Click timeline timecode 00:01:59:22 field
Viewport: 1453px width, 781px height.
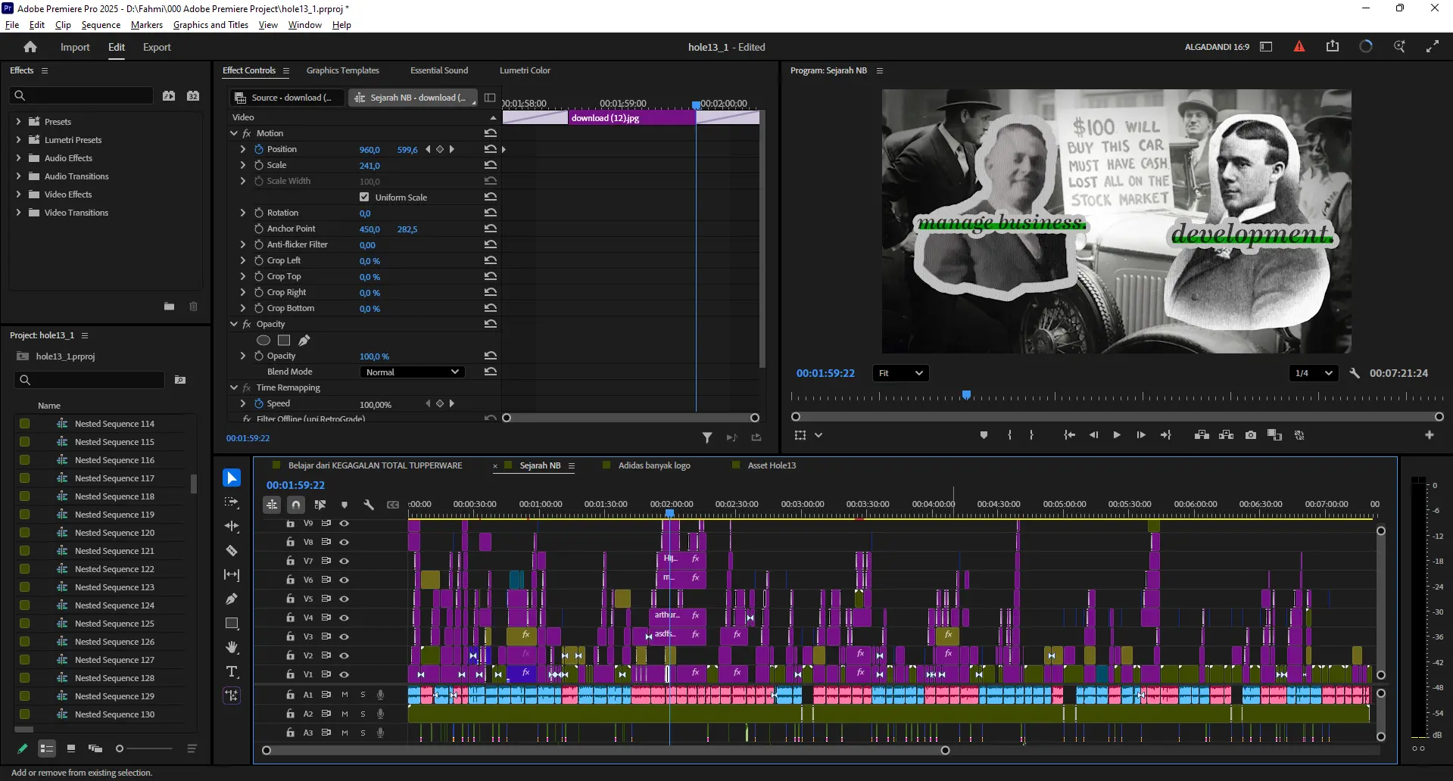coord(295,485)
